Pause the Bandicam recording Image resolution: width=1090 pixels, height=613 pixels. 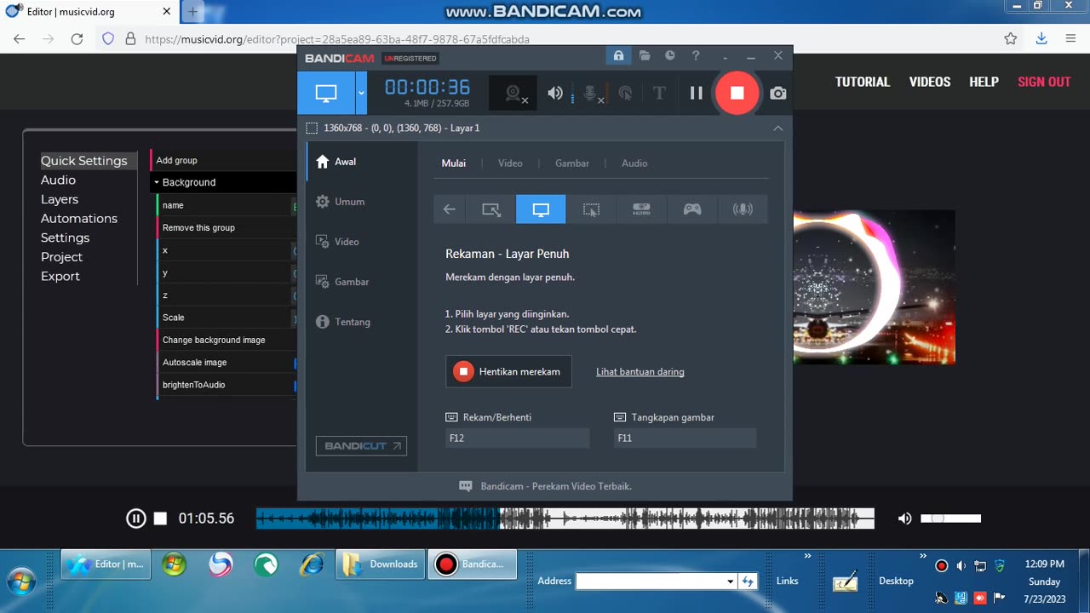pyautogui.click(x=696, y=94)
